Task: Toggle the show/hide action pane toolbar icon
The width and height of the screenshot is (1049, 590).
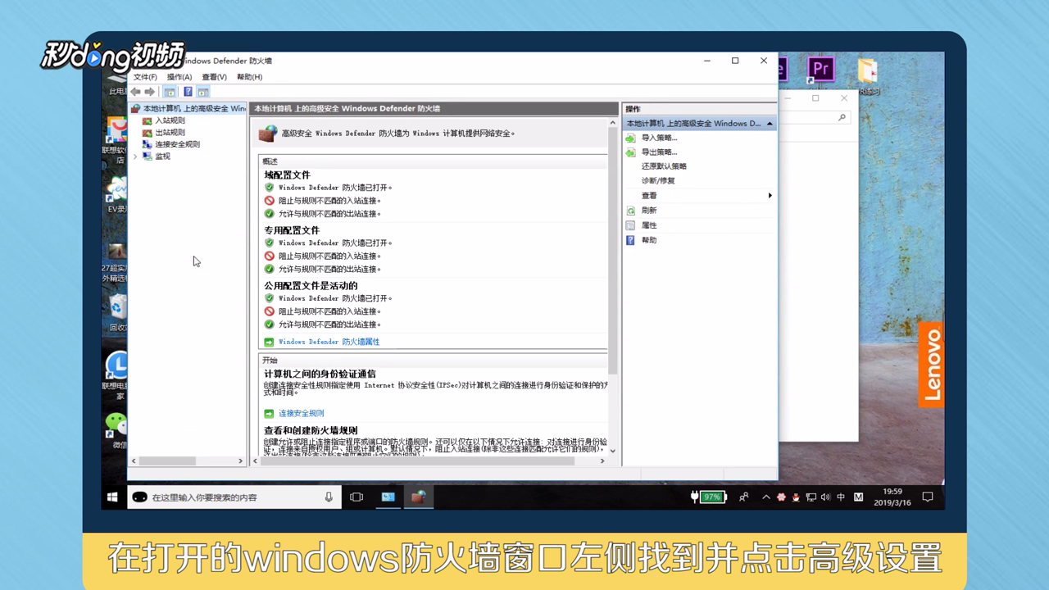Action: point(202,92)
